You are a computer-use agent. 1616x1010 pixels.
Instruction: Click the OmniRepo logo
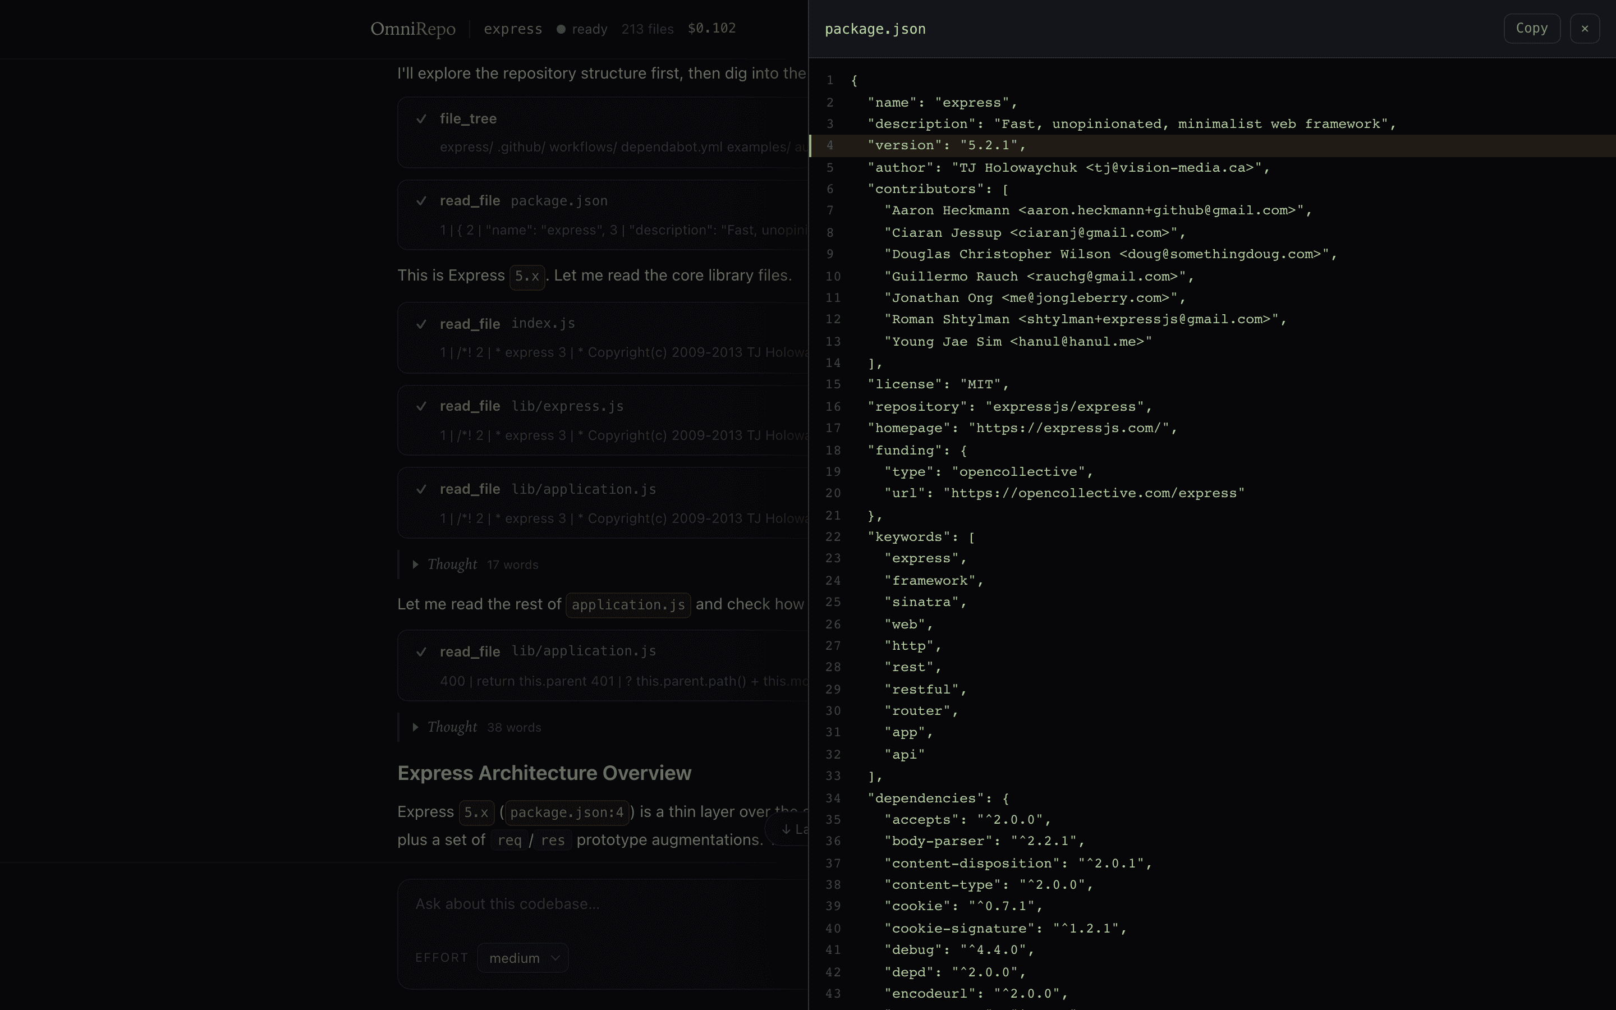(412, 29)
